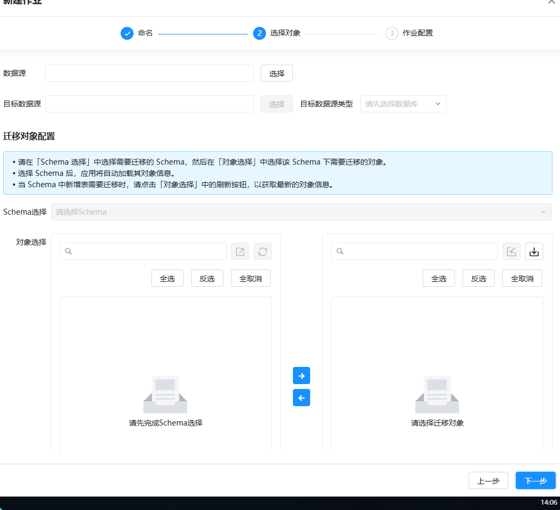The height and width of the screenshot is (510, 560).
Task: Click 选择 button next to 数据源
Action: click(276, 74)
